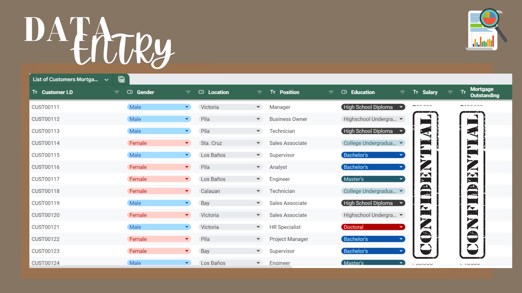The height and width of the screenshot is (293, 522).
Task: Expand the List of Customers Mortga... table menu
Action: pyautogui.click(x=107, y=79)
